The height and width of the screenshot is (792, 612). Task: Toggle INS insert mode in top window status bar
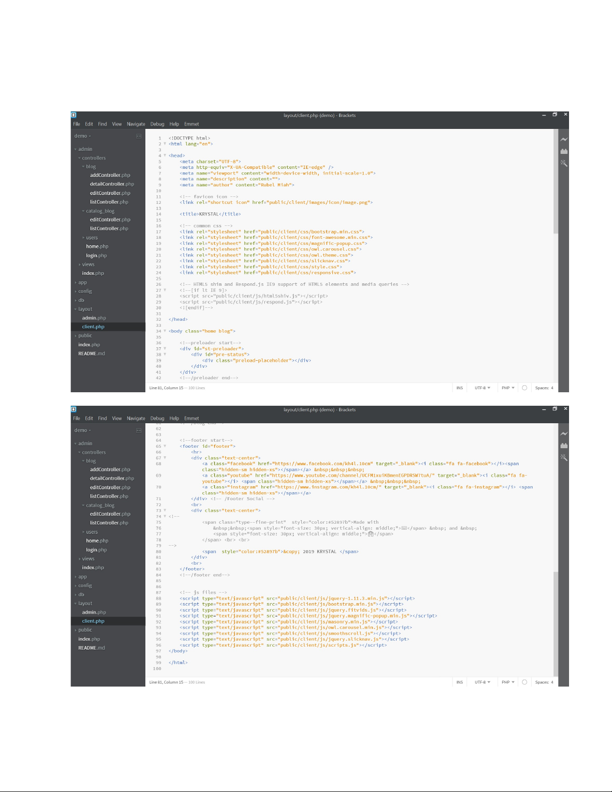[x=459, y=388]
